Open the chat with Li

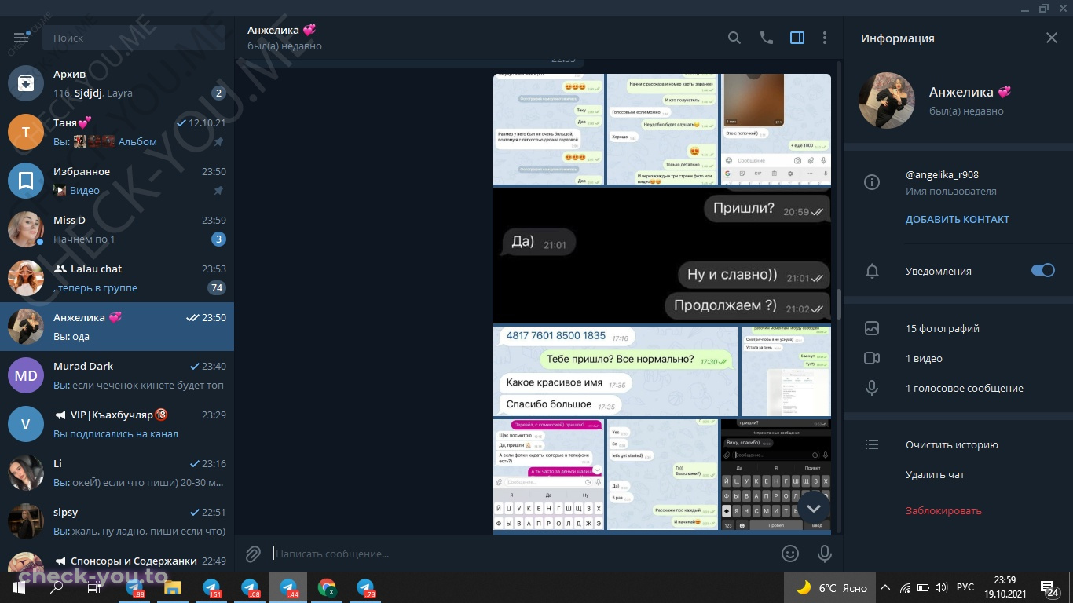tap(117, 473)
